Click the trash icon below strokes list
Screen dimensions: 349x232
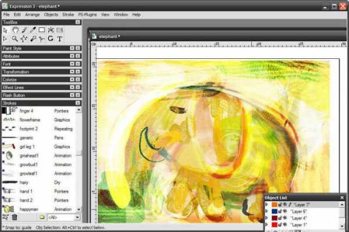15,217
